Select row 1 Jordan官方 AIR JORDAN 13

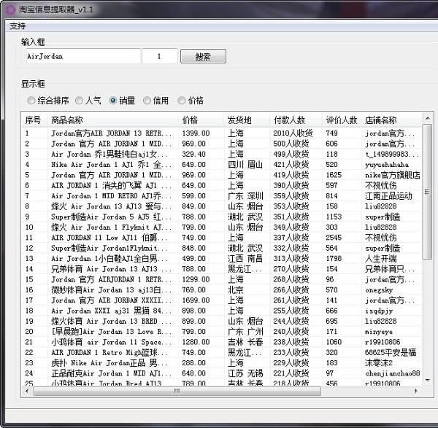click(x=111, y=133)
